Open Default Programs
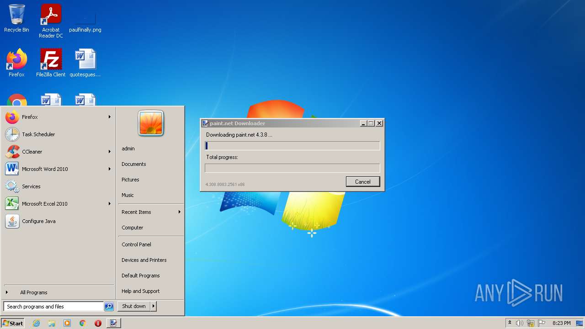This screenshot has width=585, height=329. pyautogui.click(x=151, y=276)
